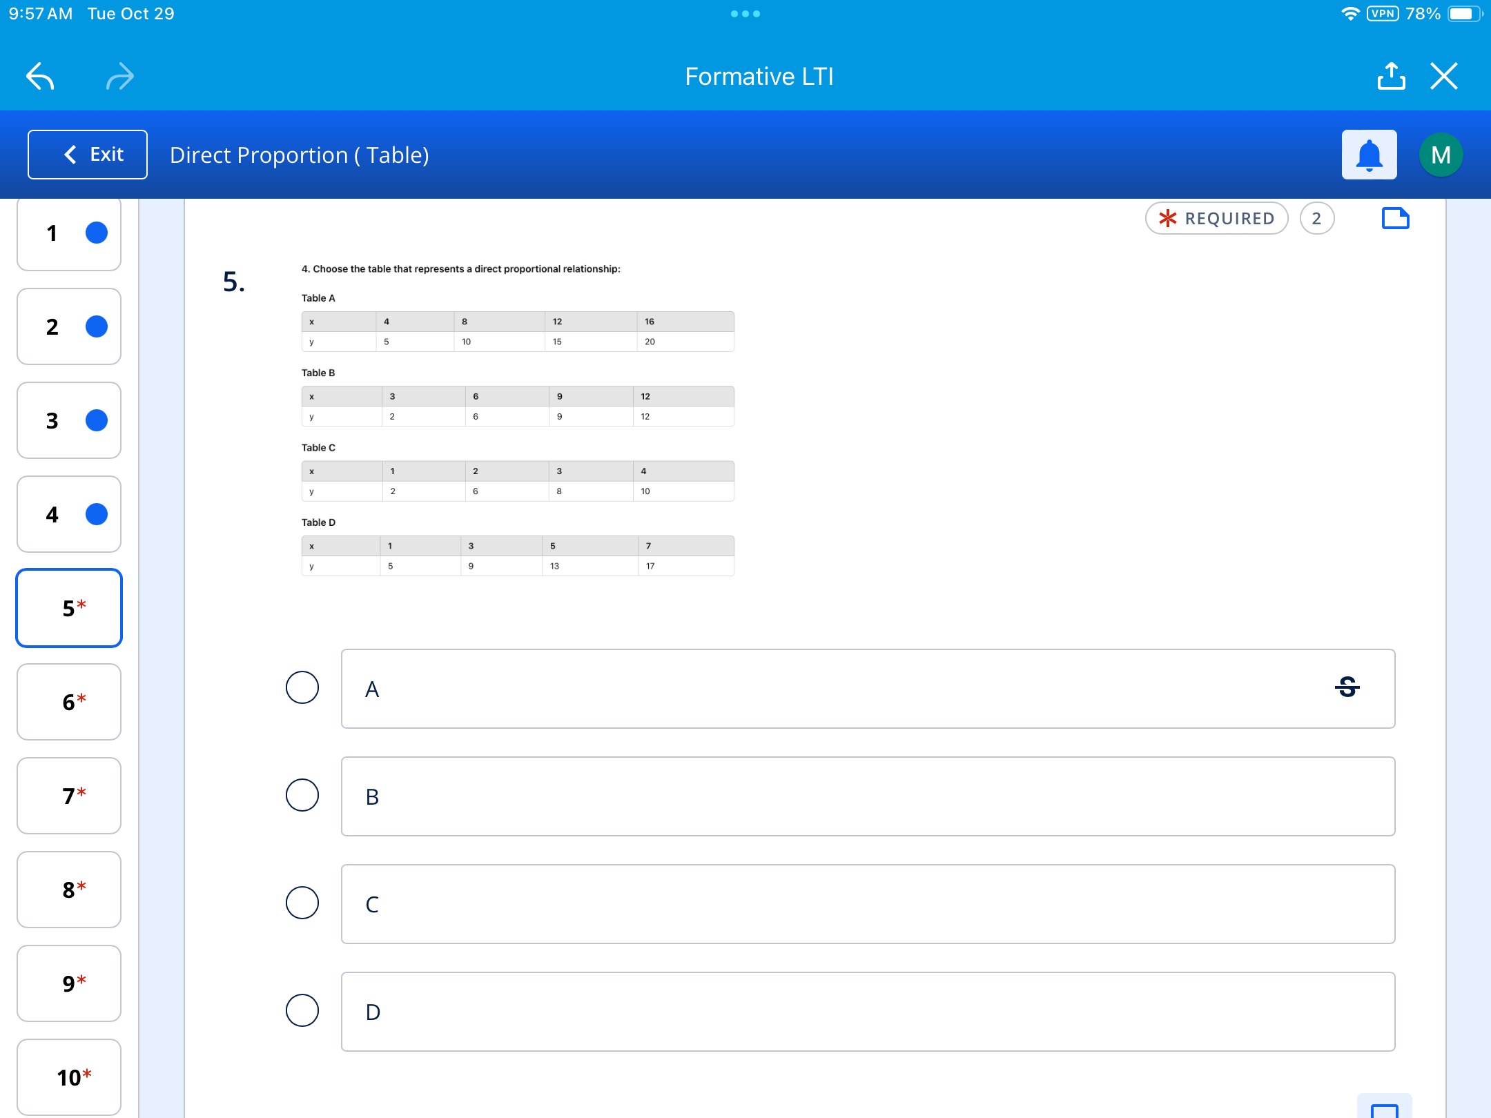Jump to question 10 in sidebar

pyautogui.click(x=69, y=1077)
